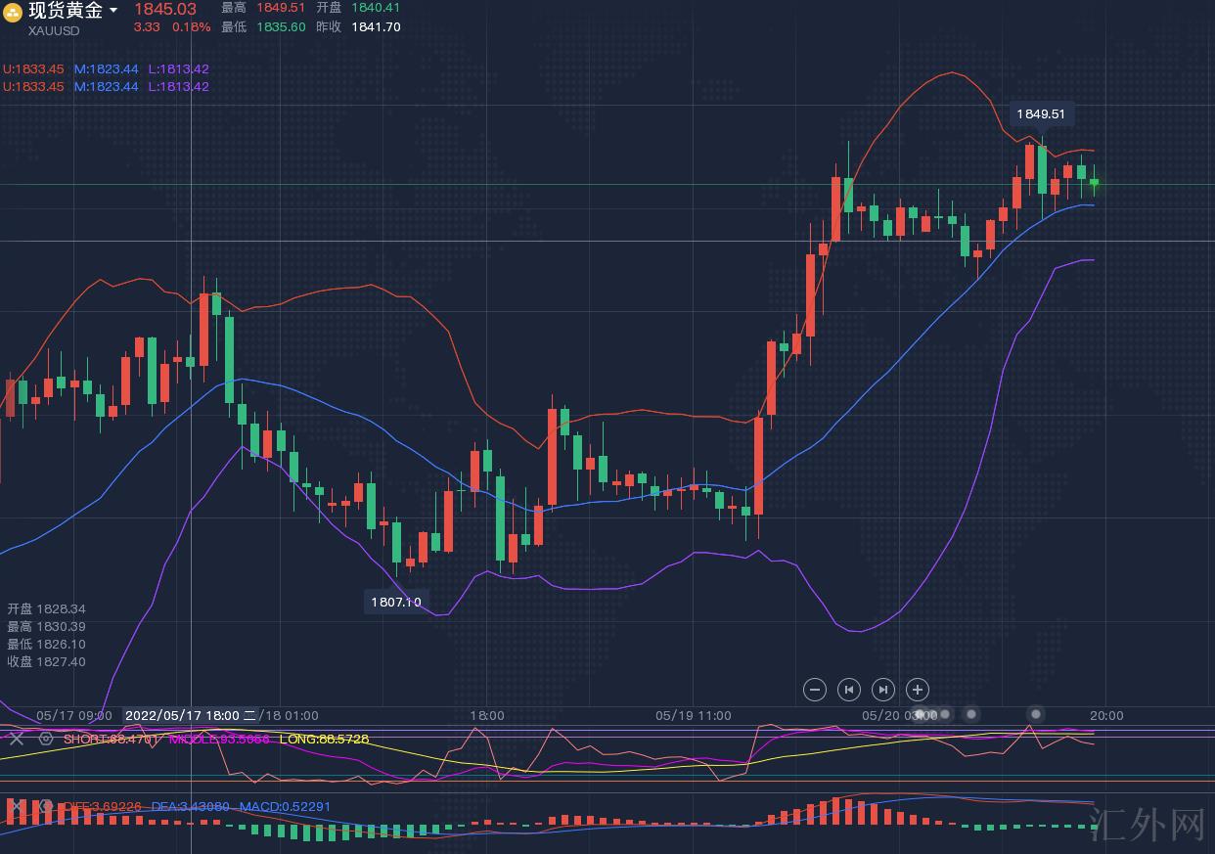The image size is (1215, 854).
Task: Zoom out the chart with minus button
Action: [814, 690]
